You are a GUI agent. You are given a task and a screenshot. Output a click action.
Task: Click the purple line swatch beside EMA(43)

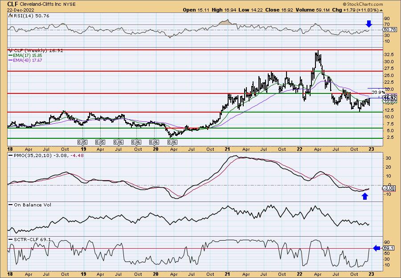[11, 60]
